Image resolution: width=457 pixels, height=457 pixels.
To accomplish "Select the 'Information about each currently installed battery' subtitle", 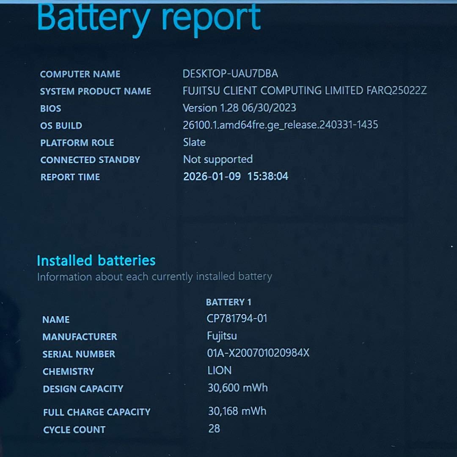I will tap(154, 277).
